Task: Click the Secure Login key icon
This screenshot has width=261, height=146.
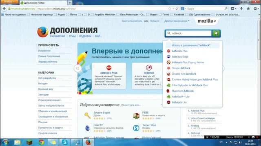Action: coord(87,115)
